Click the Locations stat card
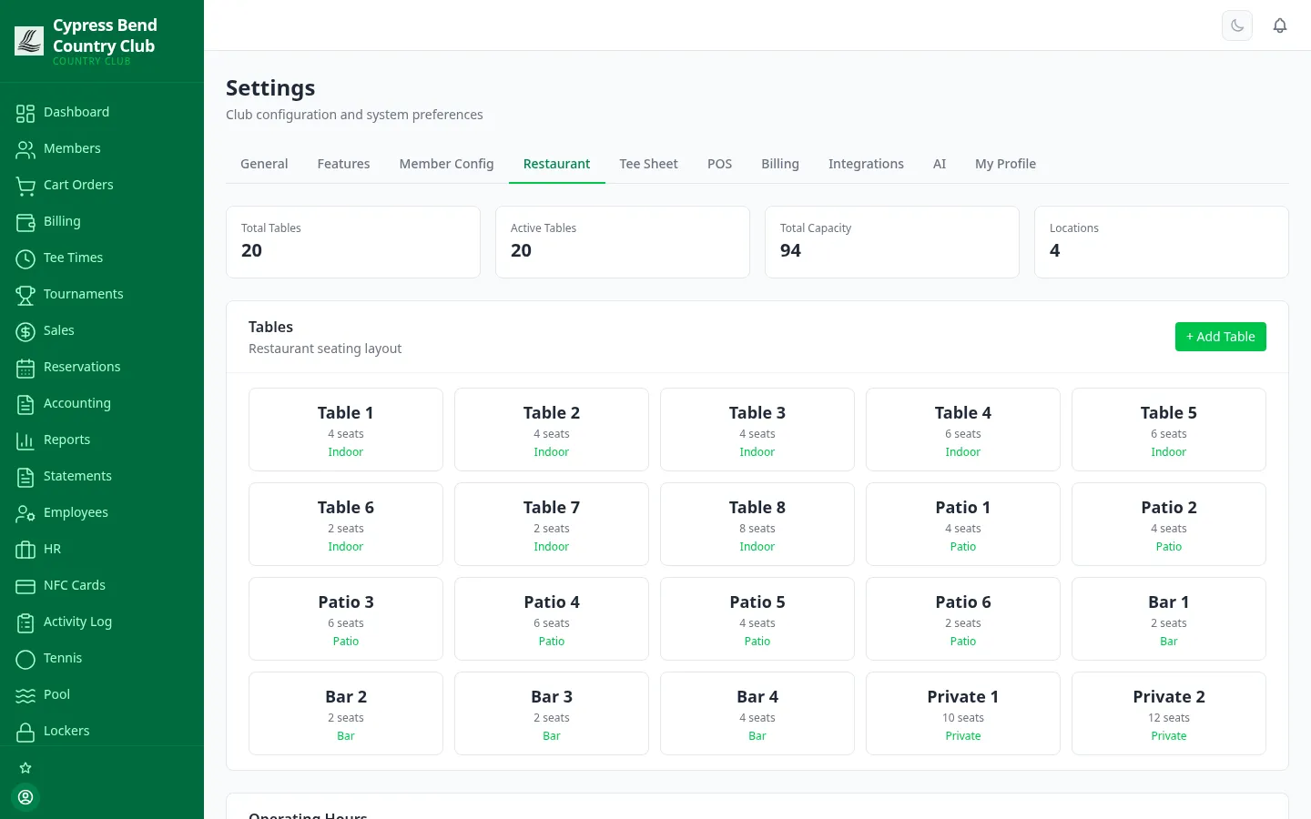Viewport: 1311px width, 819px height. (1162, 242)
